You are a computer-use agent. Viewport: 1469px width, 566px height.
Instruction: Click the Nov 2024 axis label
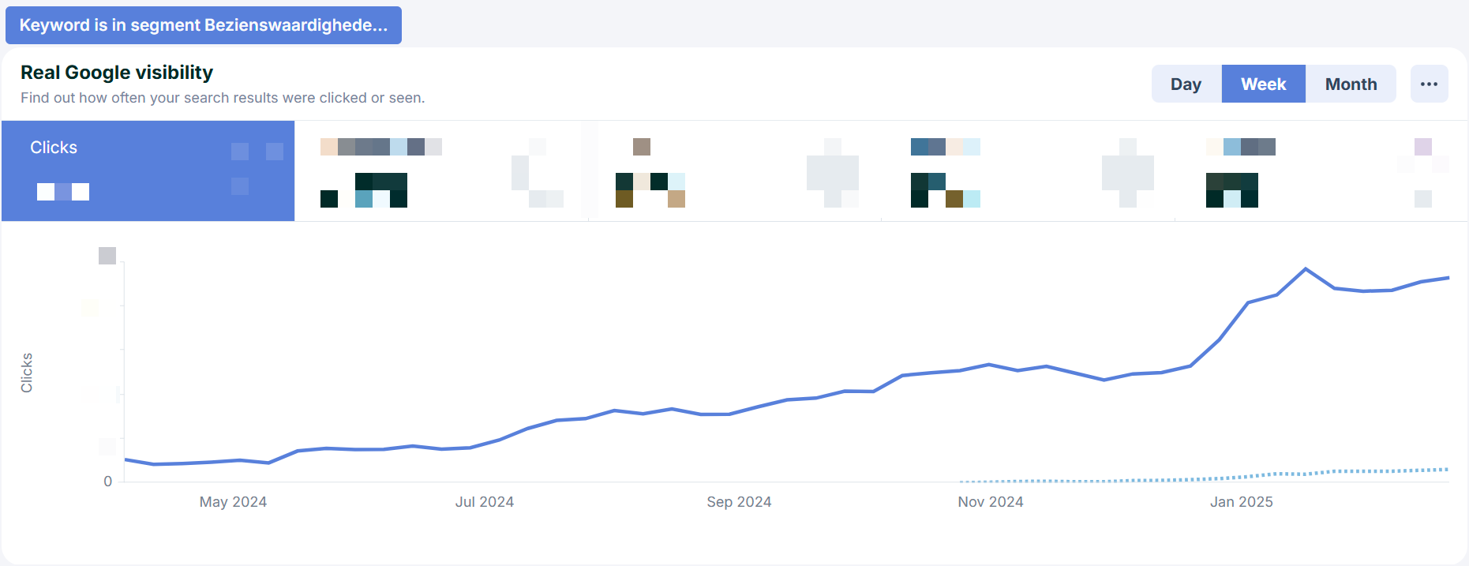(990, 502)
